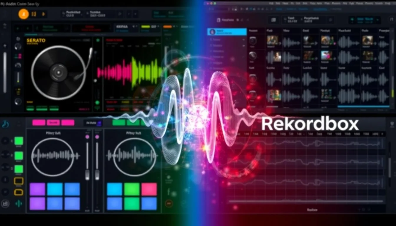This screenshot has width=396, height=226.
Task: Click the left pink knob above the channel faders
Action: 87,137
